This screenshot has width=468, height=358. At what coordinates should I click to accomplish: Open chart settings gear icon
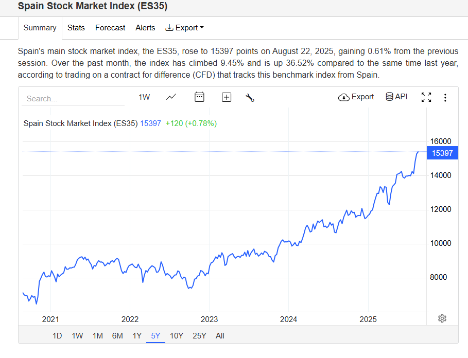click(x=442, y=318)
